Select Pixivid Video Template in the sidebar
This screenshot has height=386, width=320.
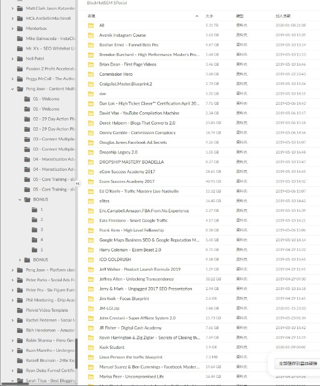[47, 310]
